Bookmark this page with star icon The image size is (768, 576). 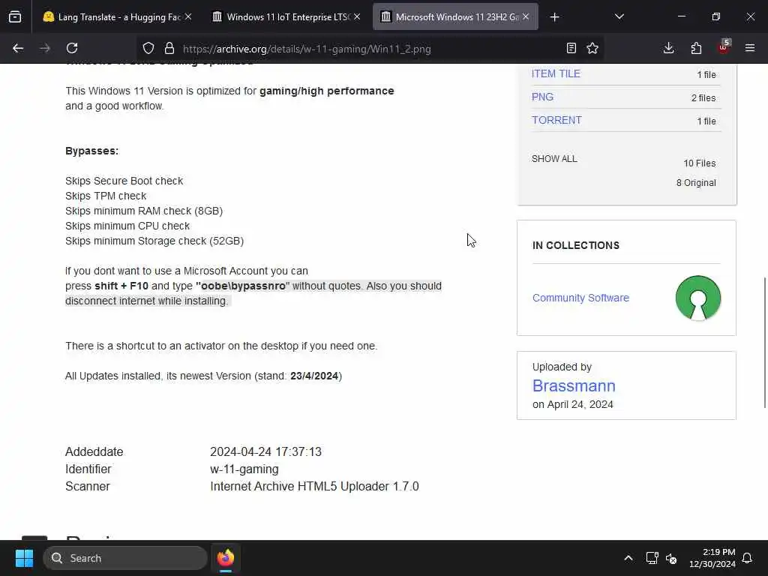click(592, 48)
